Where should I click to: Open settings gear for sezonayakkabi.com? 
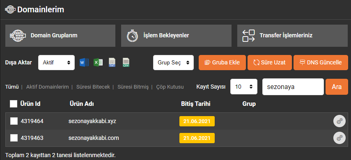[x=340, y=138]
